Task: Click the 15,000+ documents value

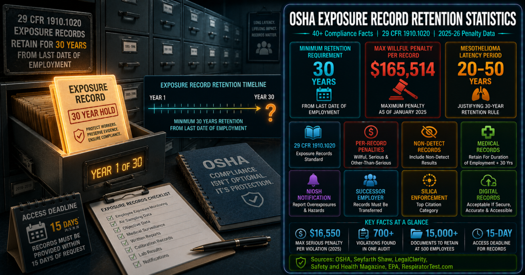Action: [x=442, y=233]
